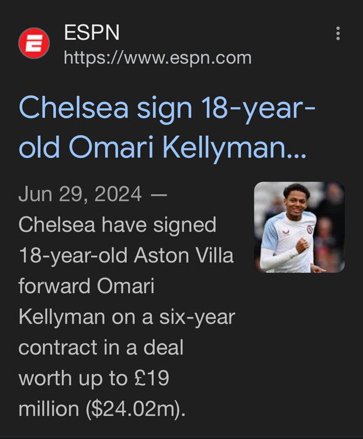Open the three-dot more options menu
This screenshot has height=439, width=363.
click(338, 33)
